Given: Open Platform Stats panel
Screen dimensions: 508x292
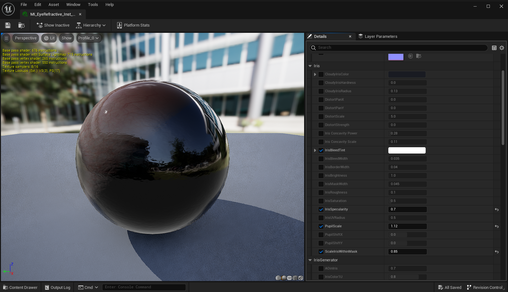Looking at the screenshot, I should [133, 25].
